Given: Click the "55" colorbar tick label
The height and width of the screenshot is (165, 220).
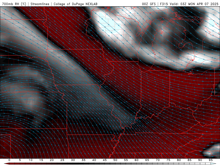Looking at the screenshot, I should [126, 160].
